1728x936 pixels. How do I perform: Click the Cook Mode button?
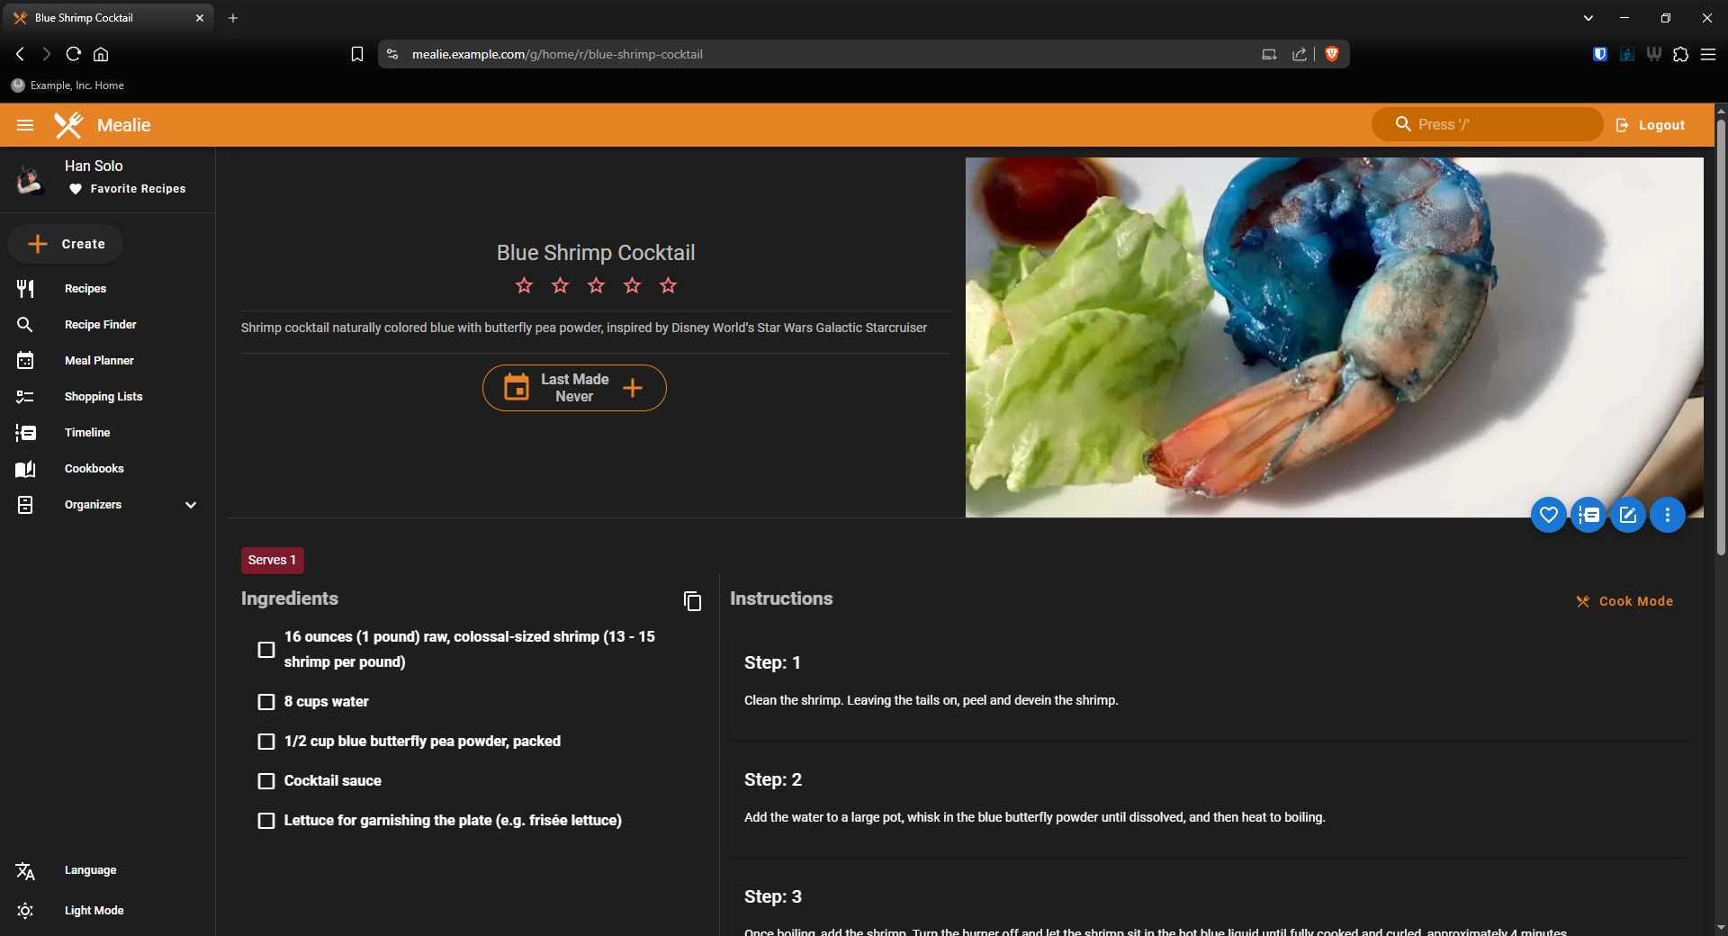(1624, 601)
